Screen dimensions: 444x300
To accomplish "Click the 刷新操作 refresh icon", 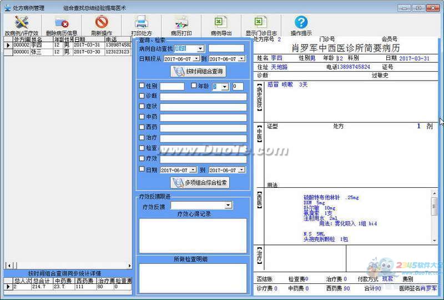I will (x=102, y=22).
